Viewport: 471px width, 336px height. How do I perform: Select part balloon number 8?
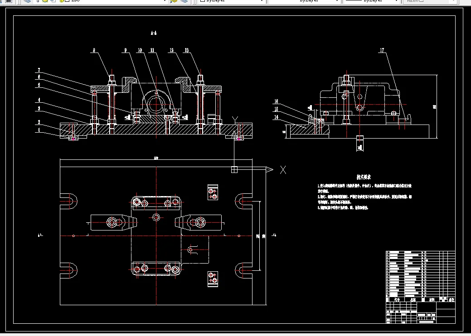click(94, 50)
